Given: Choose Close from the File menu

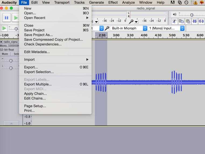Looking at the screenshot, I should (x=55, y=25).
